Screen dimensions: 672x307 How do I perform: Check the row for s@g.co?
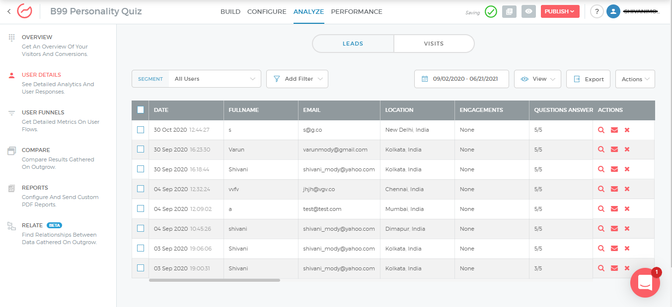(141, 130)
